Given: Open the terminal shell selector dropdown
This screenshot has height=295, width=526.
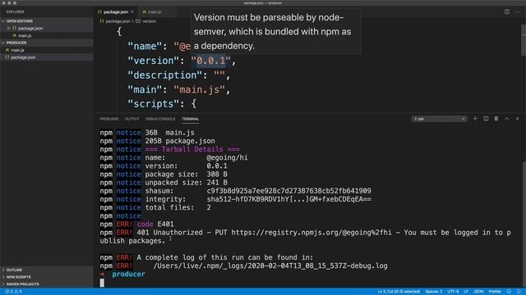Looking at the screenshot, I should (x=439, y=119).
